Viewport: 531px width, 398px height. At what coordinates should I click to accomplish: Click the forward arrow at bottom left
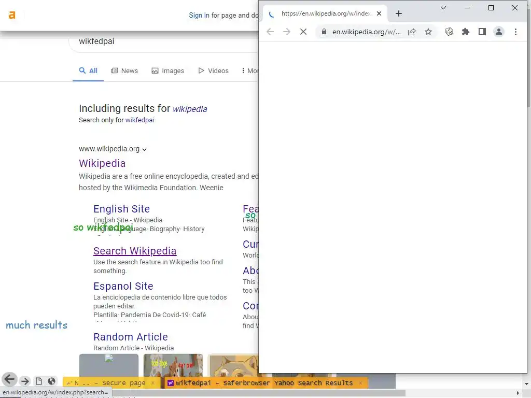(25, 381)
